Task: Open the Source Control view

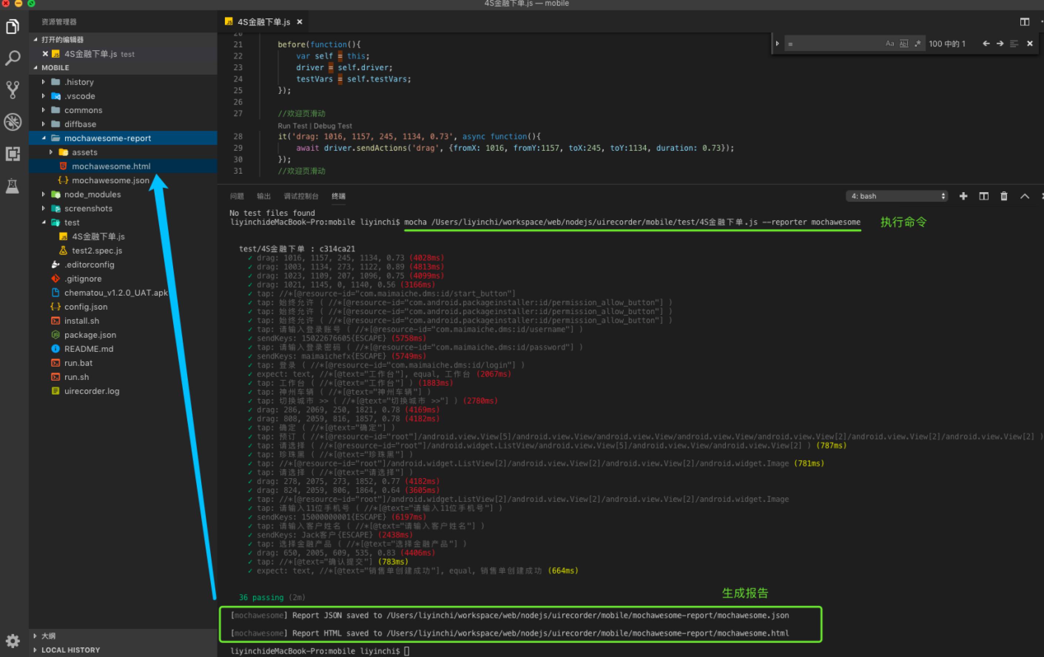Action: pyautogui.click(x=13, y=90)
